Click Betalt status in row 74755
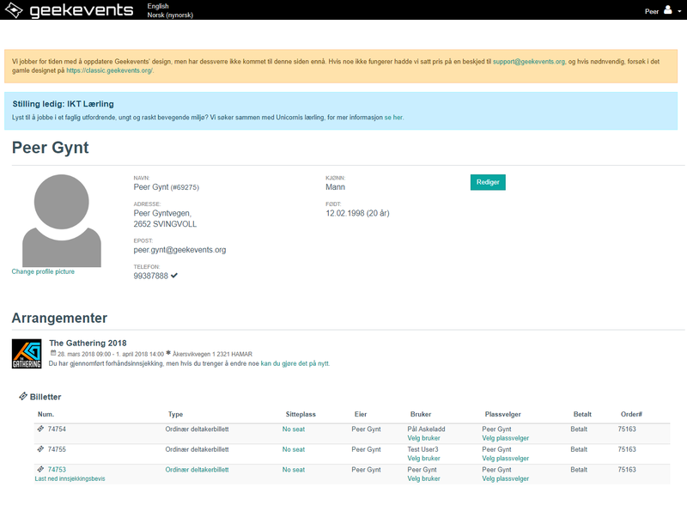 (579, 449)
